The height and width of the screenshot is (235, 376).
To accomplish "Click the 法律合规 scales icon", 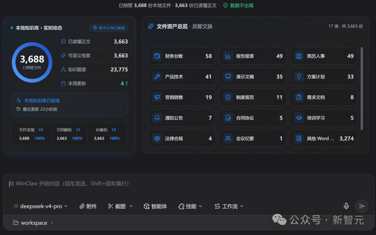I will [x=157, y=138].
